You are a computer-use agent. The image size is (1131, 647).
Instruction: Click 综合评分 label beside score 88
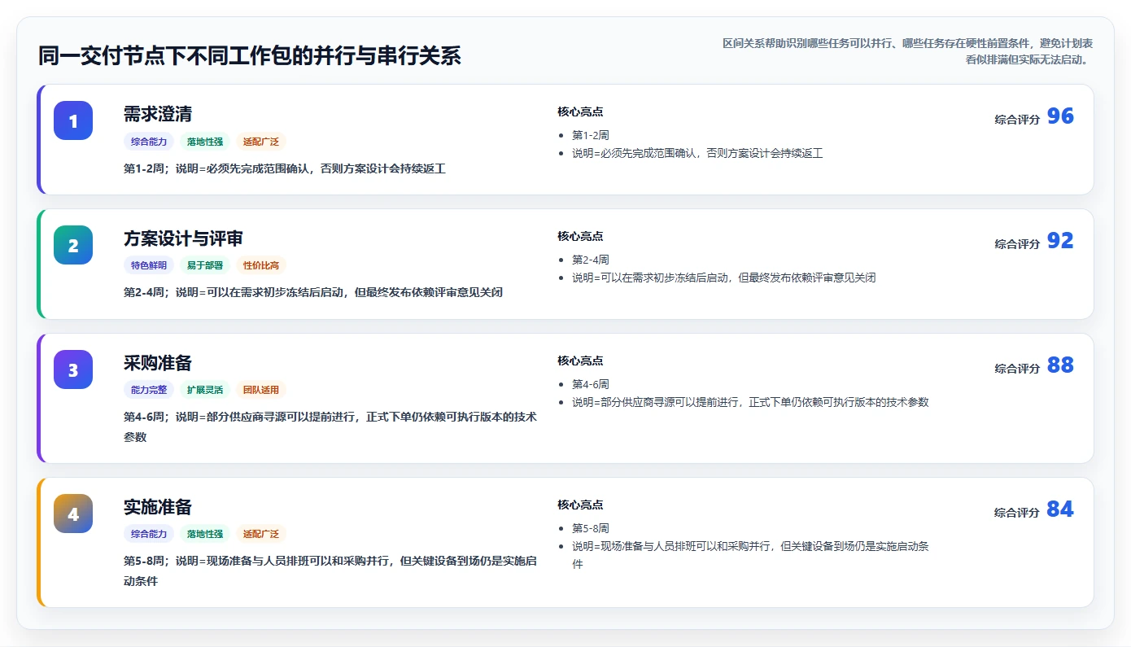[1017, 369]
